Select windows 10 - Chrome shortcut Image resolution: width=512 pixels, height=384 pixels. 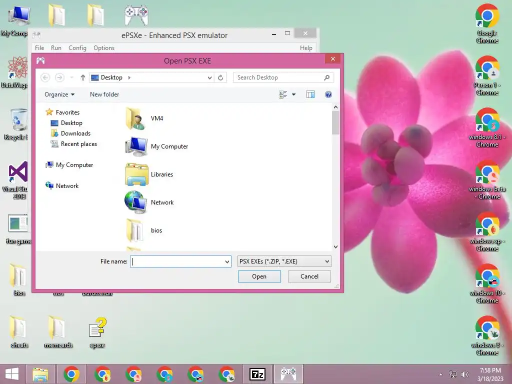tap(487, 284)
